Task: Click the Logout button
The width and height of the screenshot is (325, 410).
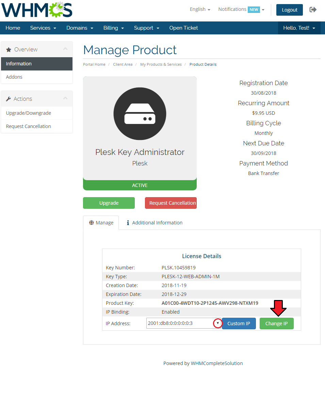Action: point(290,10)
